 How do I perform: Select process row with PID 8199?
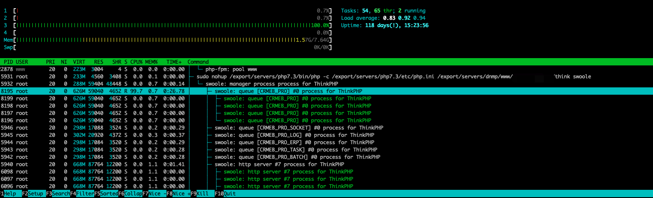(326, 98)
